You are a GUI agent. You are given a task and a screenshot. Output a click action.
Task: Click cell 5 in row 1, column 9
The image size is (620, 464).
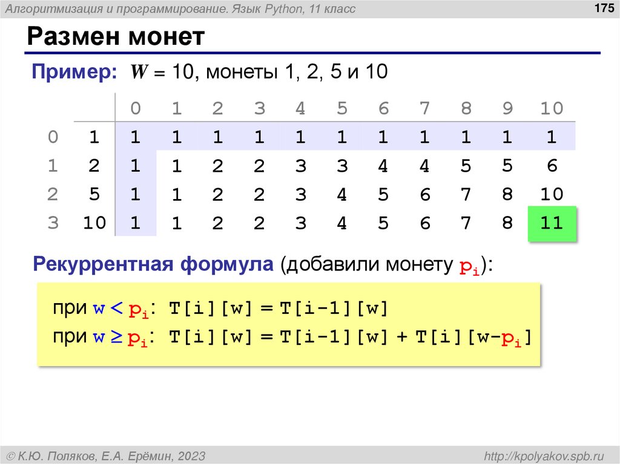pyautogui.click(x=507, y=165)
